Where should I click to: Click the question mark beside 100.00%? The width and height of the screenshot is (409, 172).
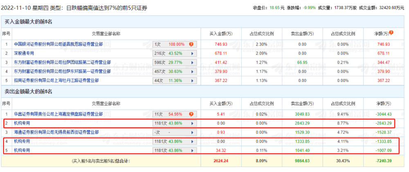pyautogui.click(x=191, y=44)
